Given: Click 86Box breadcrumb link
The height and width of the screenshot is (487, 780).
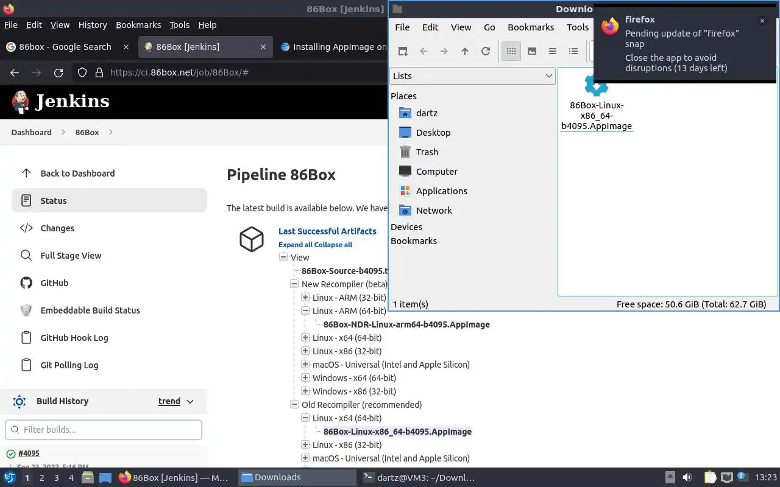Looking at the screenshot, I should click(x=87, y=132).
